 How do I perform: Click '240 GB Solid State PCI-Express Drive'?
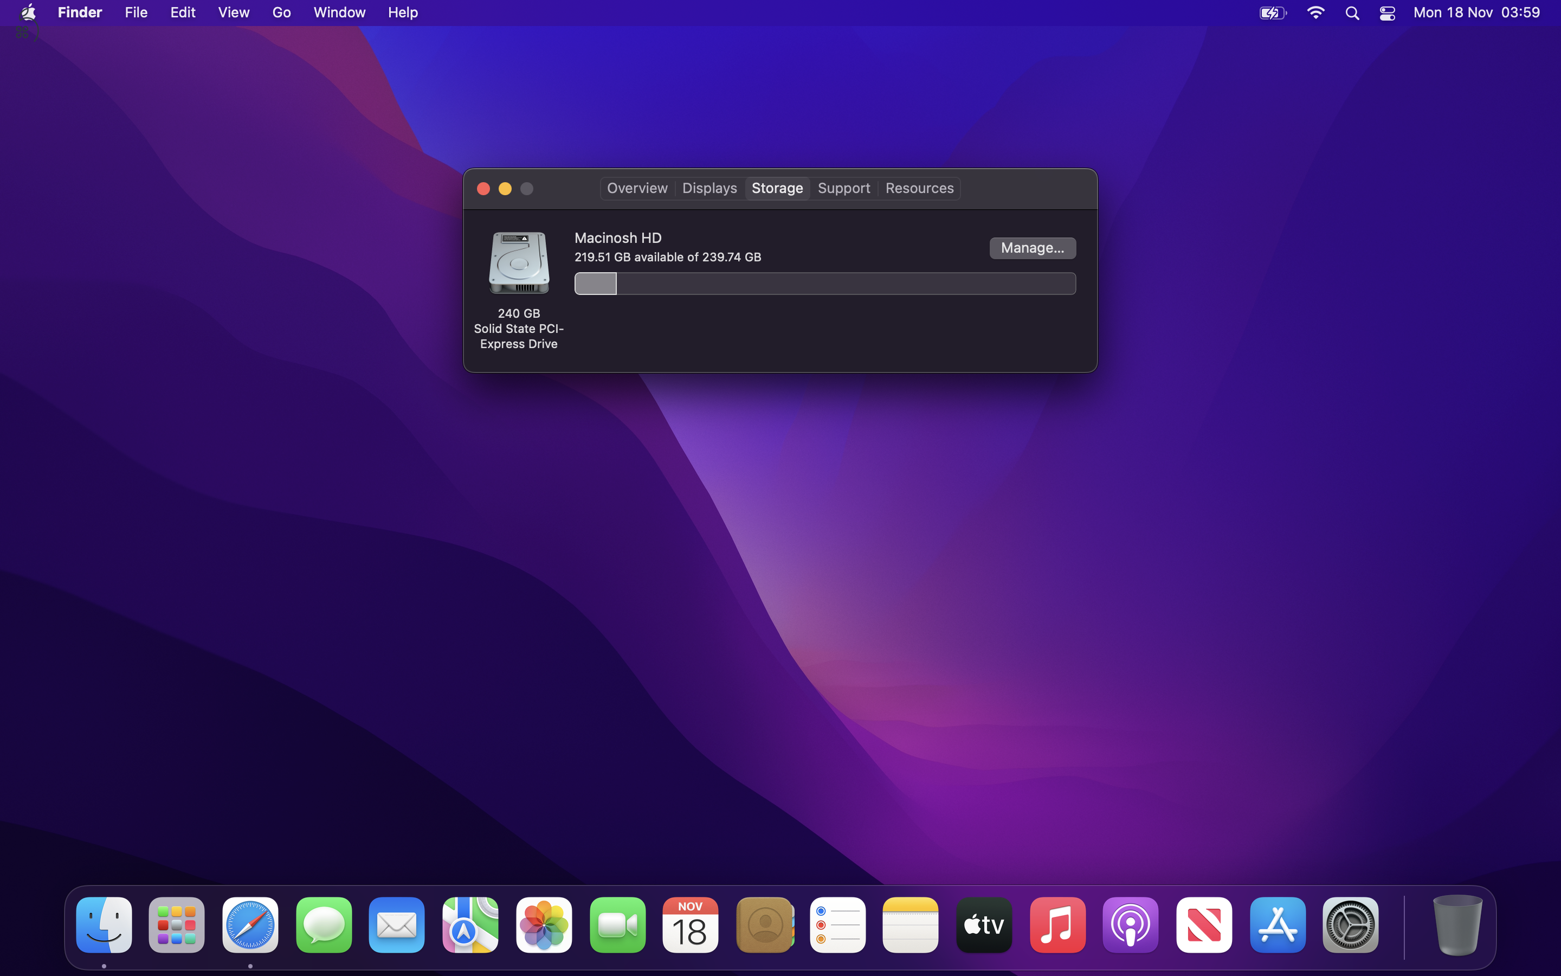[x=519, y=329]
